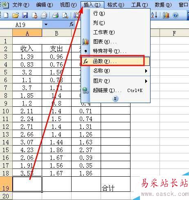Select row 20 header
The width and height of the screenshot is (189, 200).
tap(6, 196)
